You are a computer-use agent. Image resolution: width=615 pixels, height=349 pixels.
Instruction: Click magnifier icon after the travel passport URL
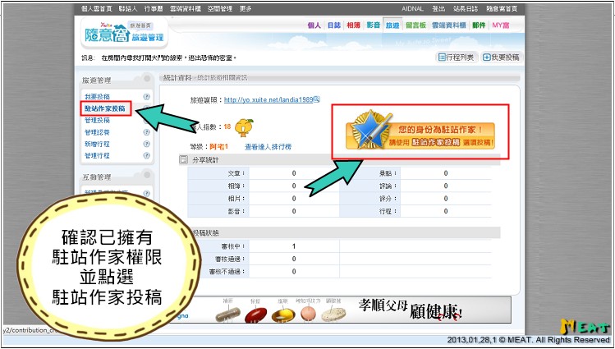tap(317, 99)
